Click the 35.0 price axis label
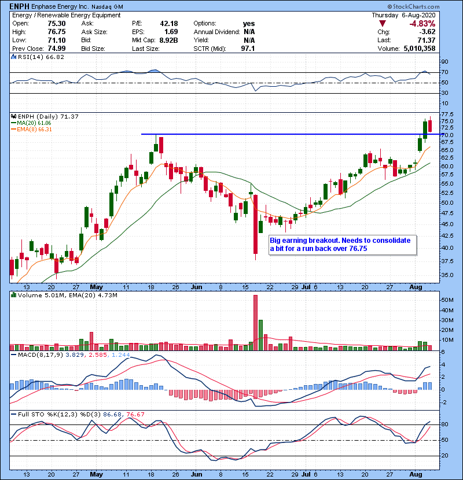463x480 pixels. (447, 275)
